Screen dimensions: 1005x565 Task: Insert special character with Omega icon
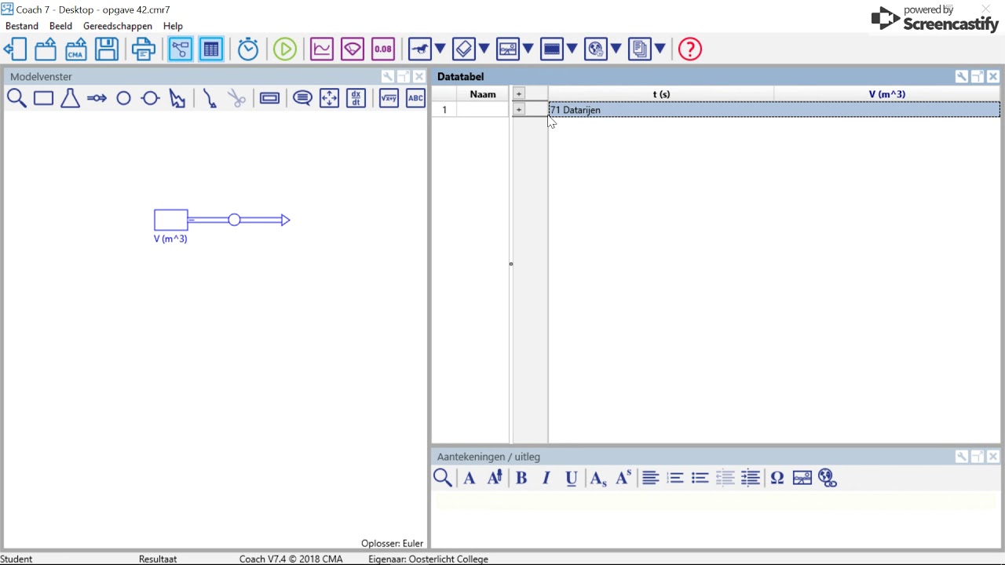click(777, 478)
